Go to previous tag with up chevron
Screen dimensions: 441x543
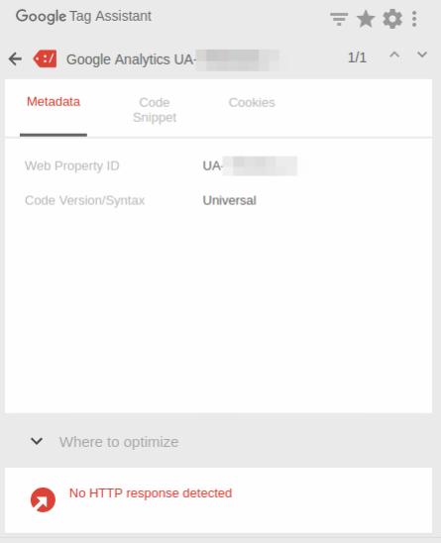point(394,54)
